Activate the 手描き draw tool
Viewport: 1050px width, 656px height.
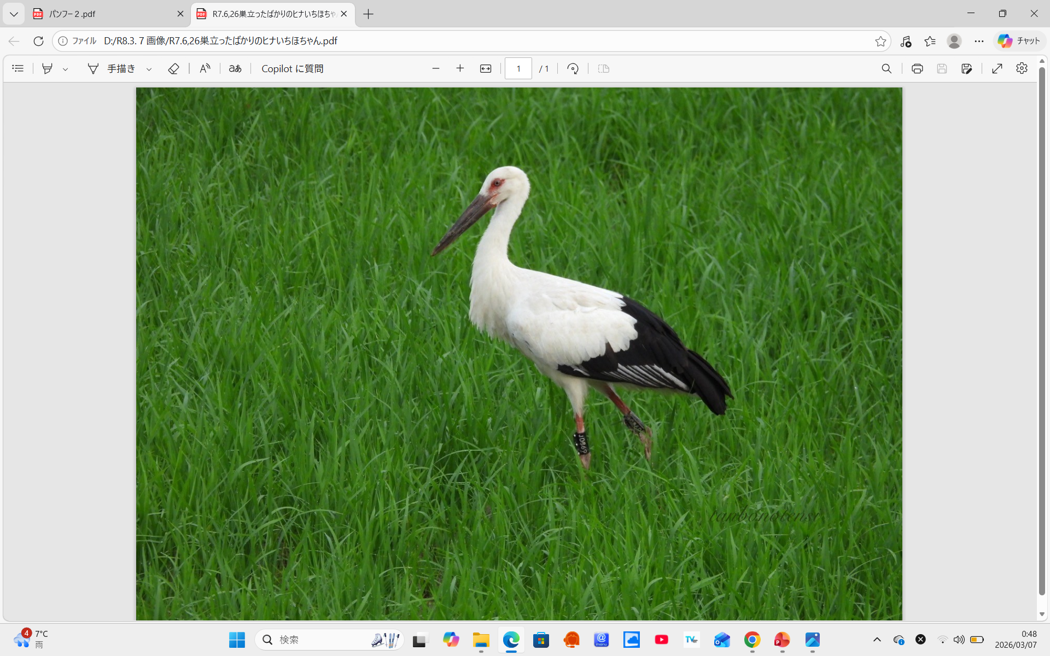112,68
